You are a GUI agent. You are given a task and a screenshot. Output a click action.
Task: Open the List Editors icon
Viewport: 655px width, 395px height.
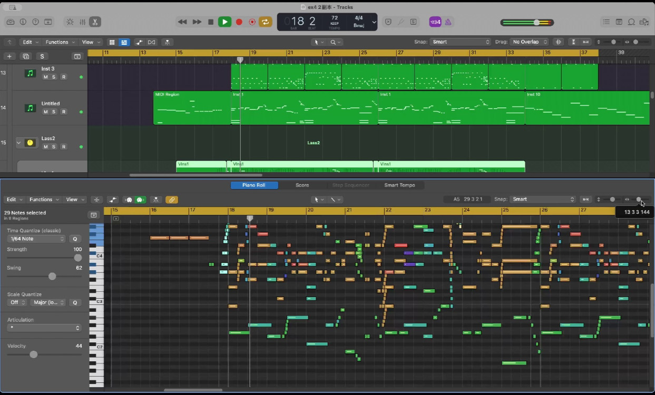click(607, 22)
